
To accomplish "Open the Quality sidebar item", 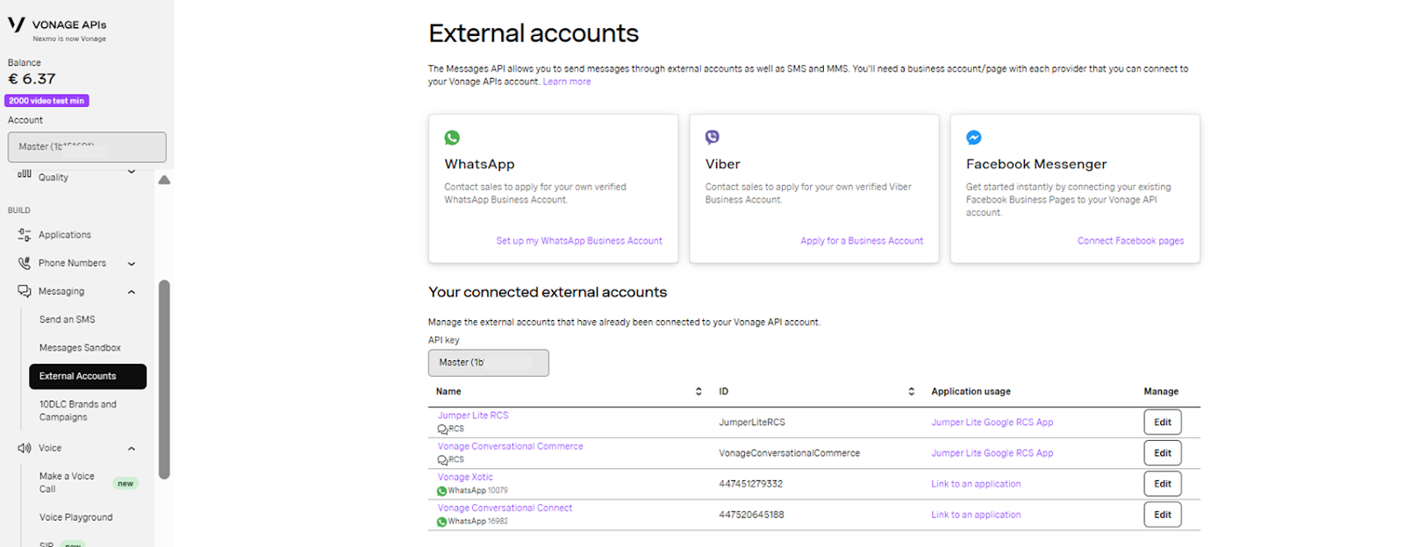I will (54, 177).
